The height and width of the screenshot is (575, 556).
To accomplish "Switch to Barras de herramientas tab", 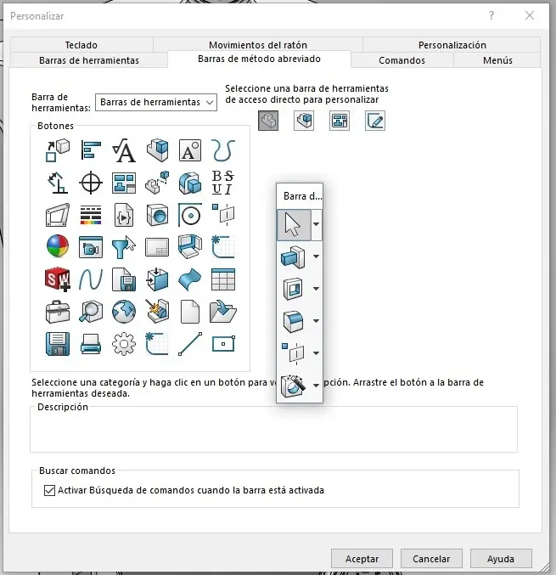I will tap(89, 60).
